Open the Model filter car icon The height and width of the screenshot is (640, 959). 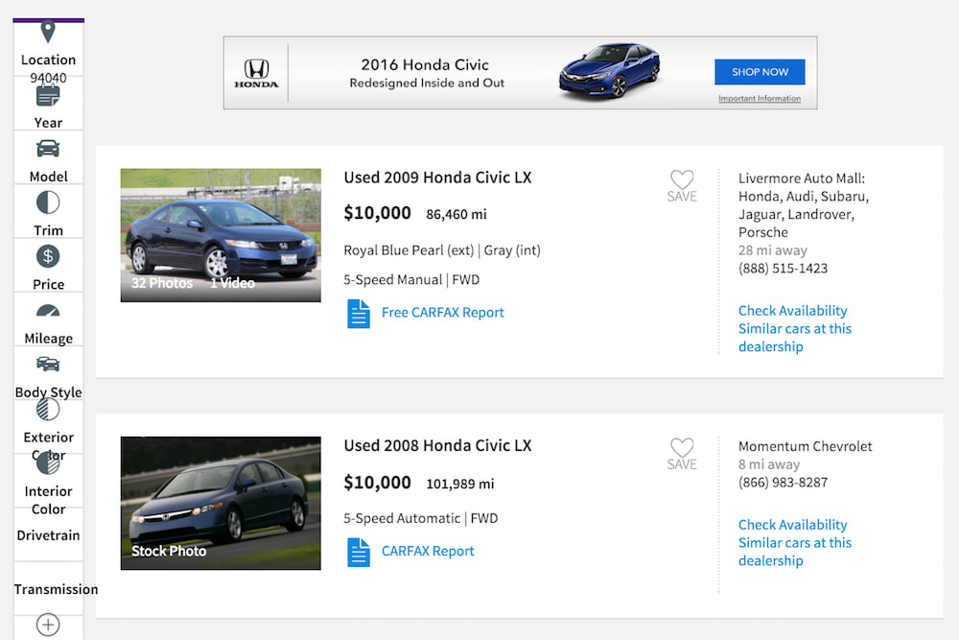(x=48, y=149)
